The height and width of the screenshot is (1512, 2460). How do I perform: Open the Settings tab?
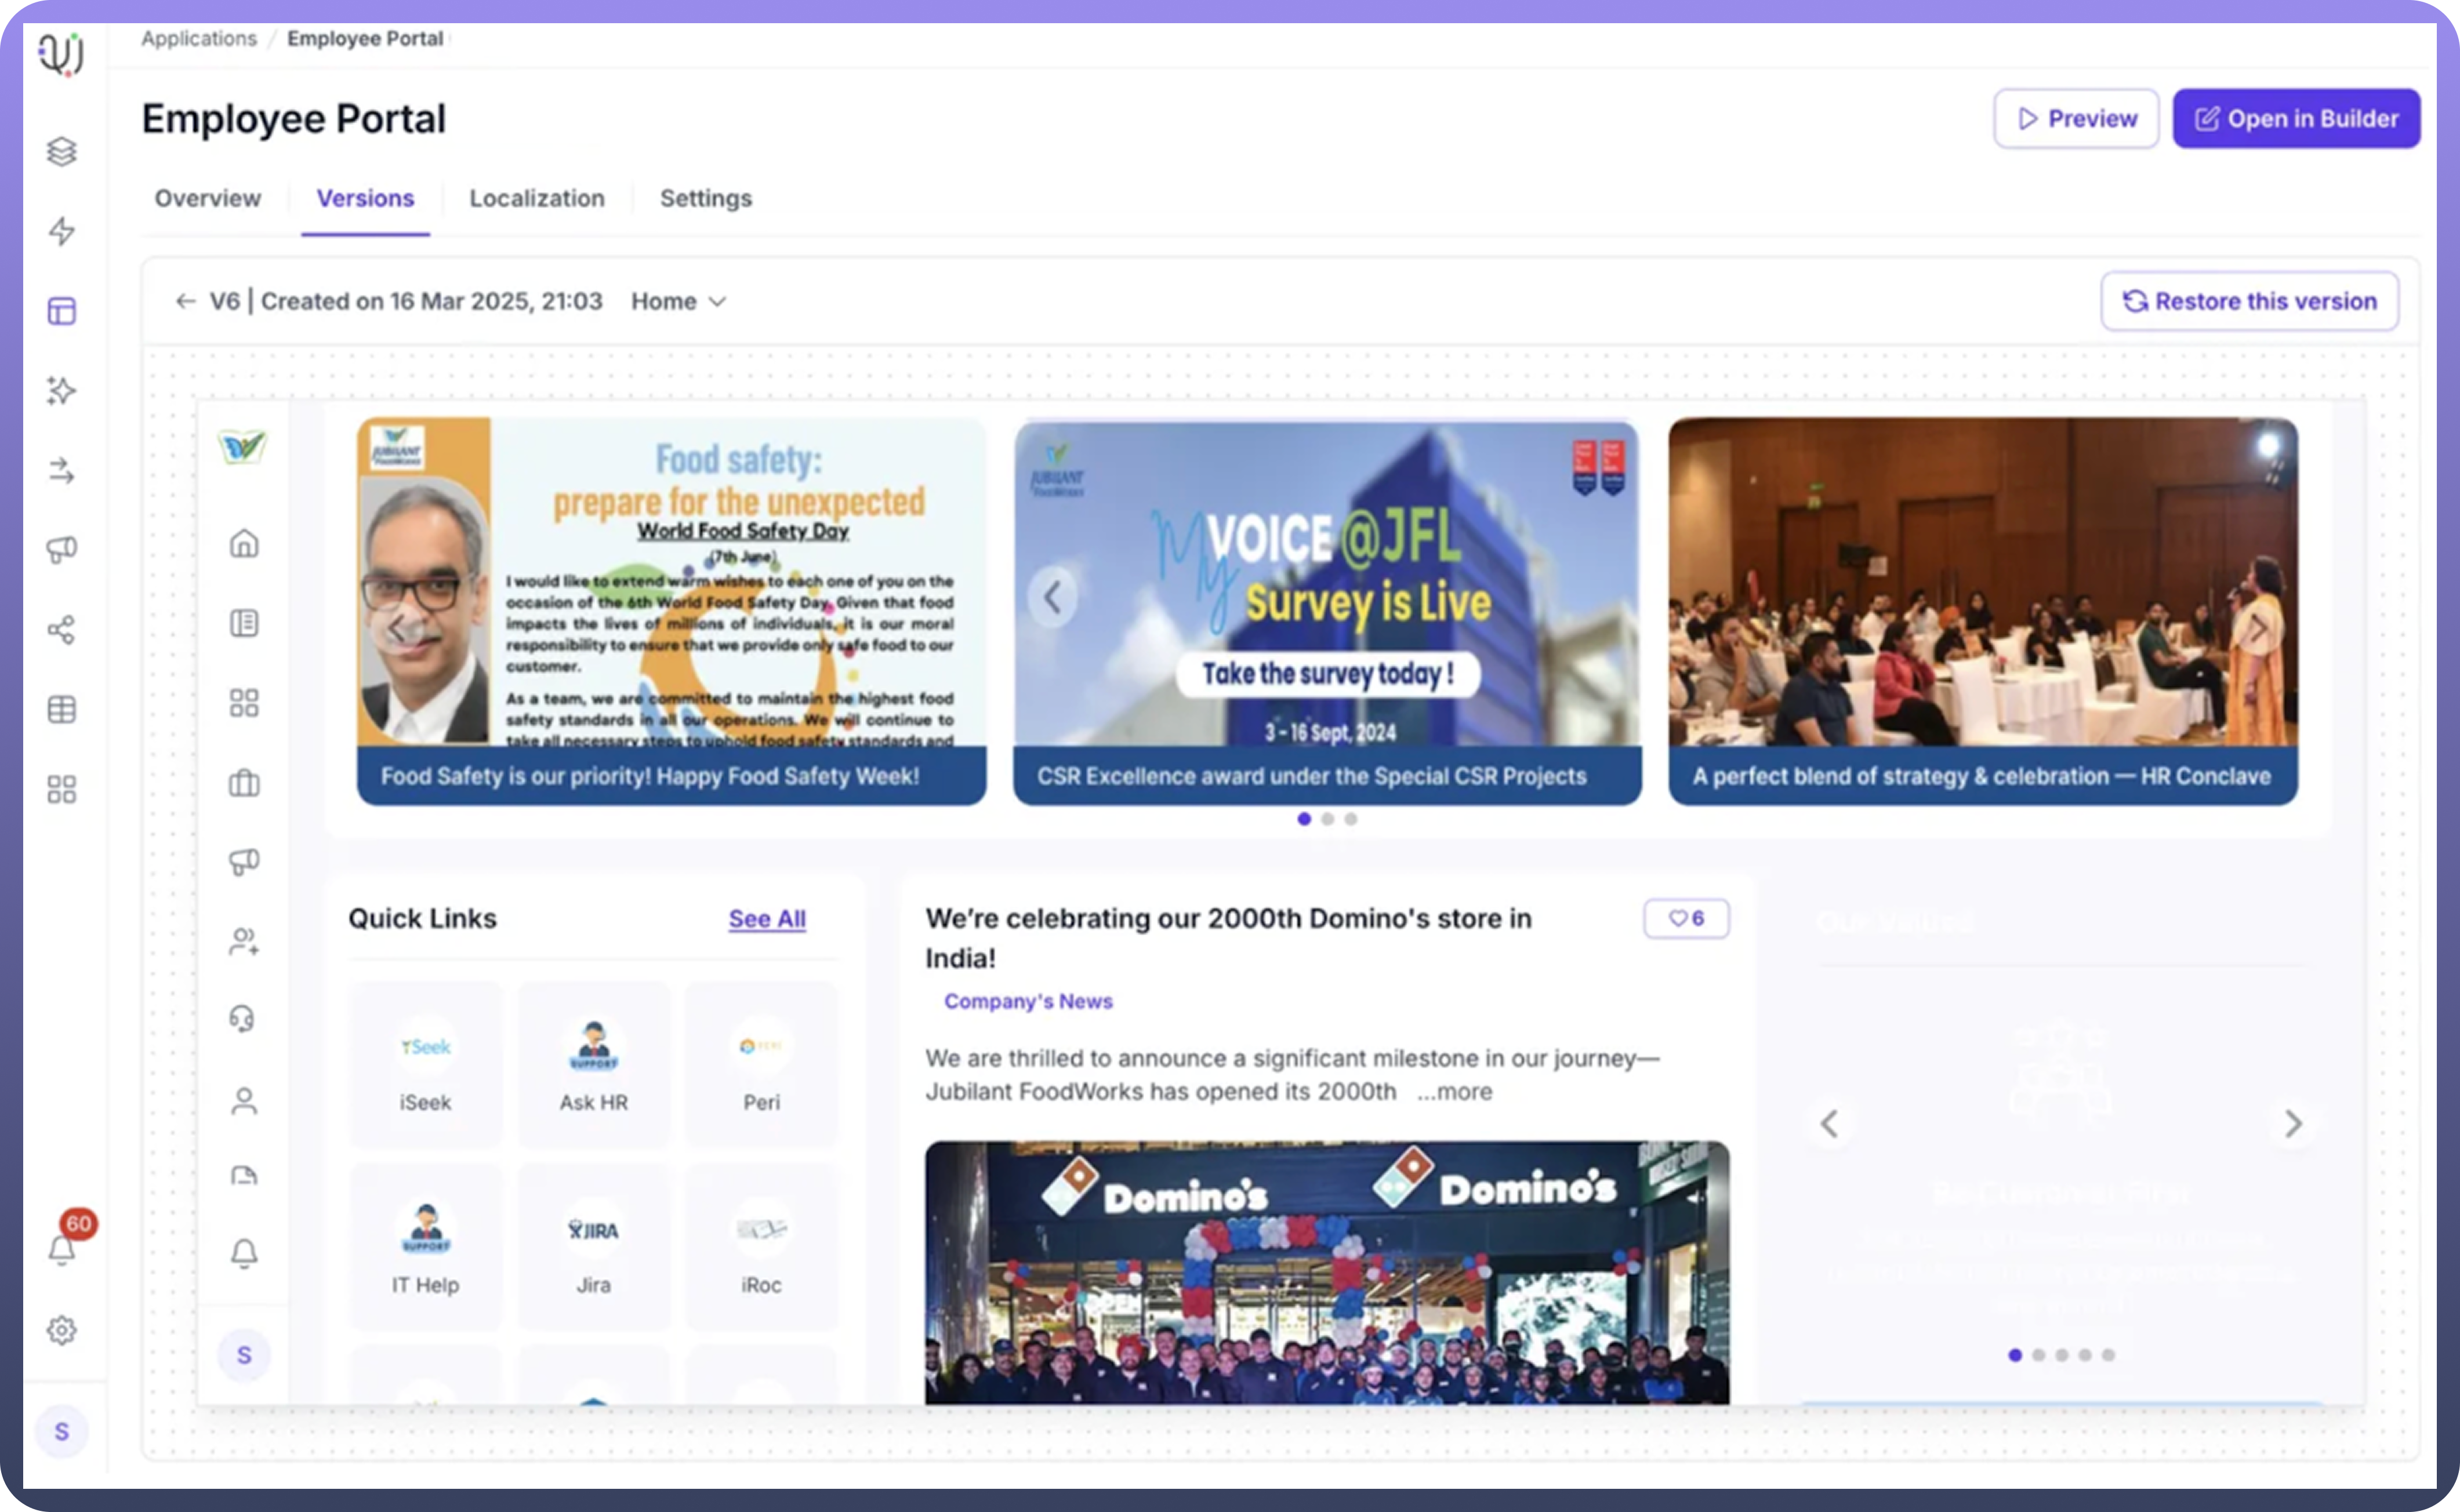click(705, 198)
